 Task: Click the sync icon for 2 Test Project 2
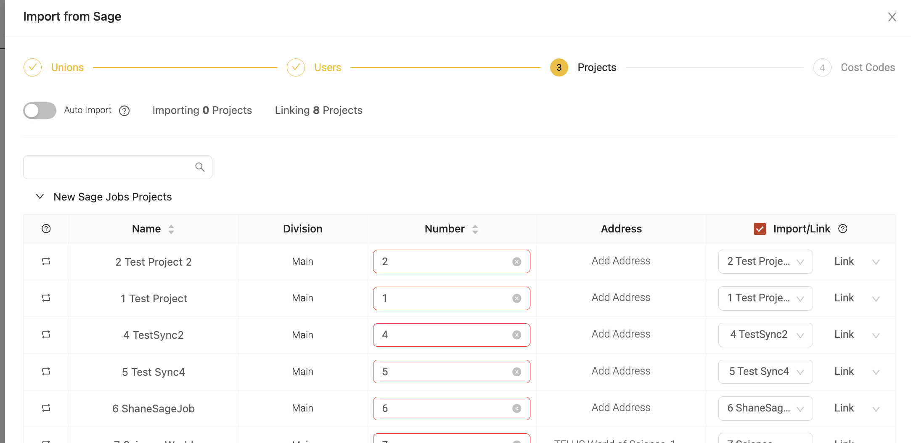(x=46, y=261)
